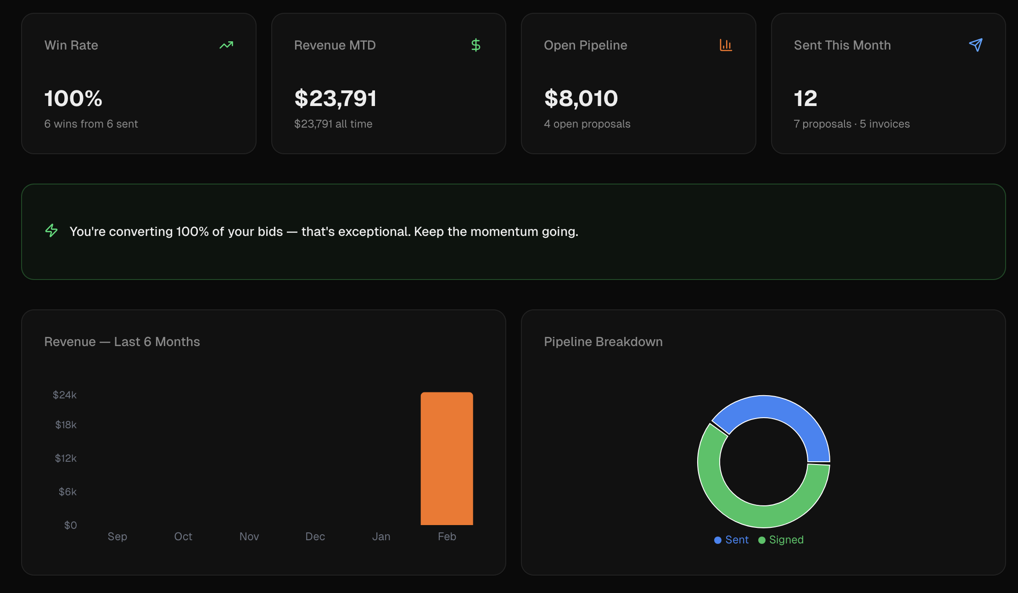Viewport: 1018px width, 593px height.
Task: Toggle the Sent legend label
Action: tap(737, 540)
